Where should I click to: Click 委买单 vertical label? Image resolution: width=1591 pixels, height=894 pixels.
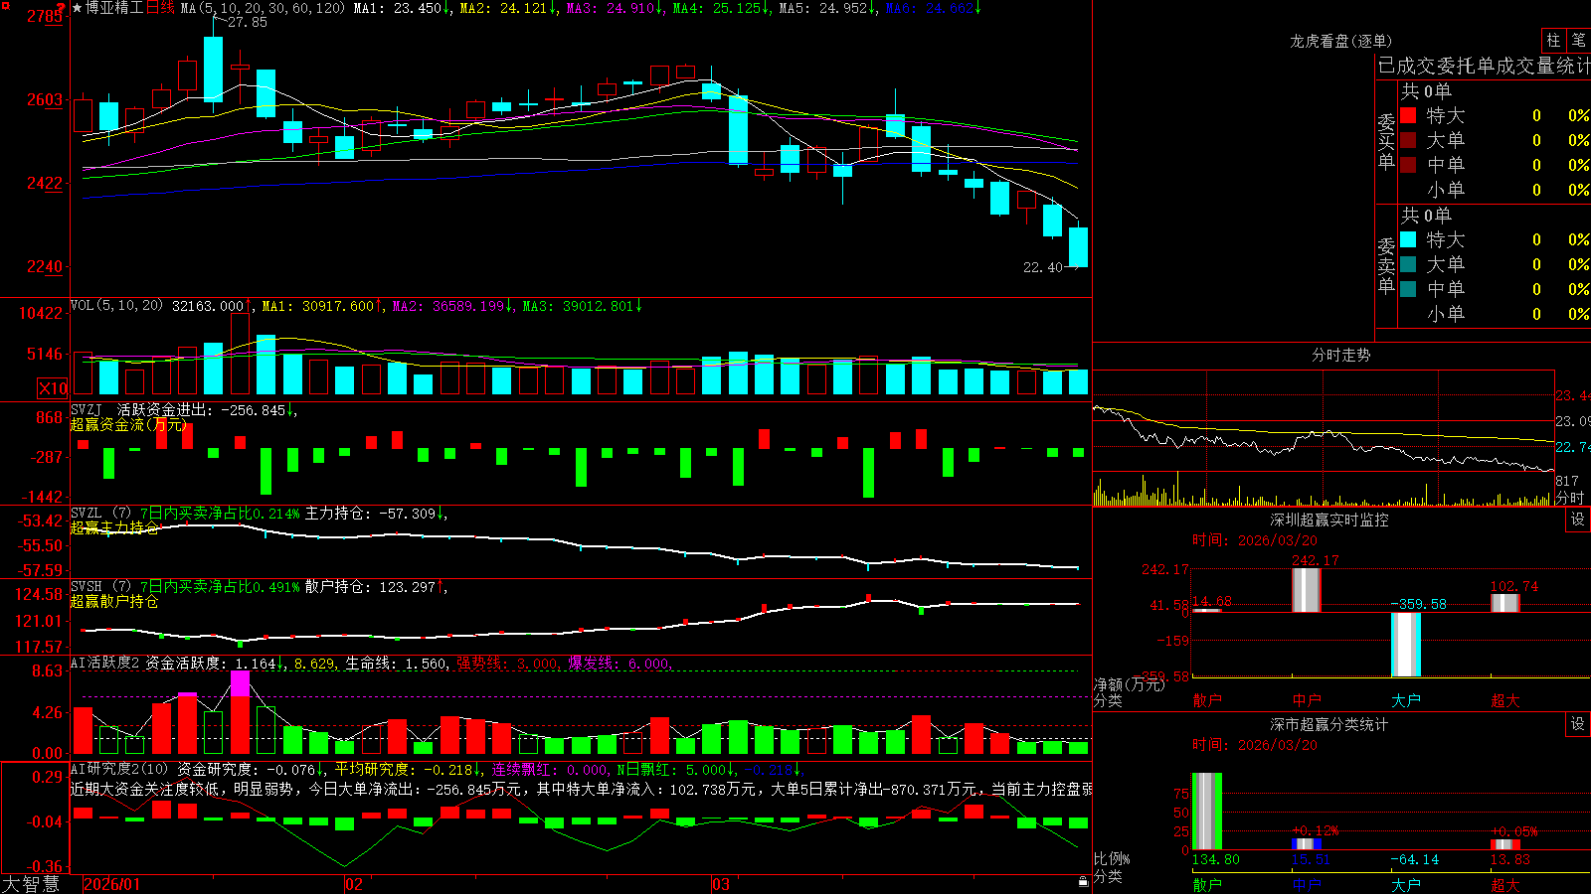1386,142
